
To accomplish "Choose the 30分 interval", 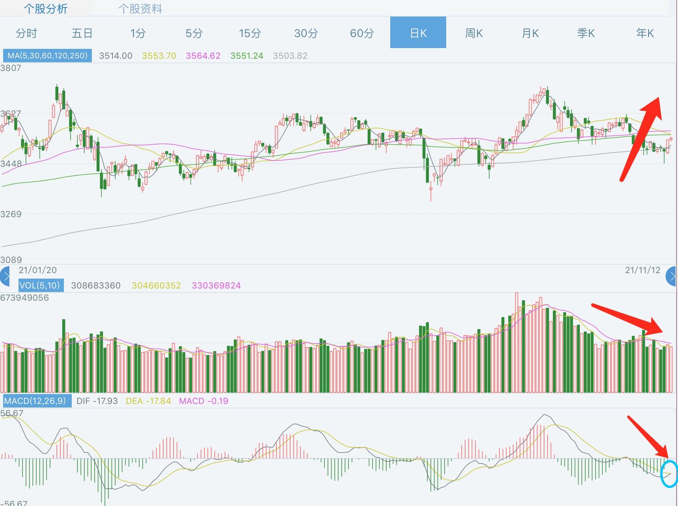I will point(306,33).
